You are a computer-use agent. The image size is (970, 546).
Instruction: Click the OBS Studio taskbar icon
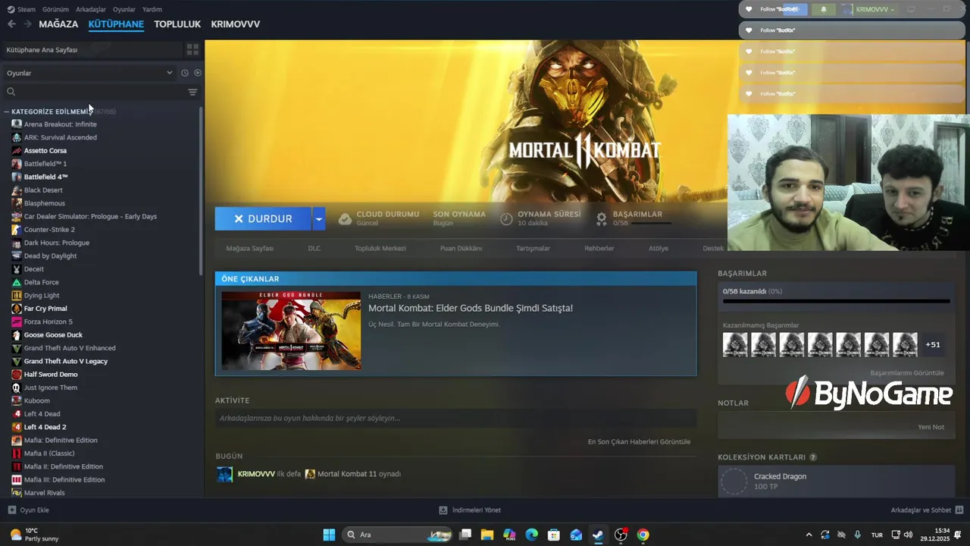pos(621,535)
